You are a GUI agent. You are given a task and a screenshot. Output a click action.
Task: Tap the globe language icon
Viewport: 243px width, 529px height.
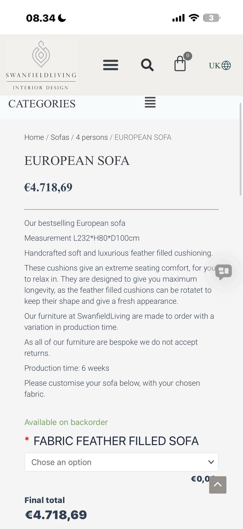click(226, 65)
